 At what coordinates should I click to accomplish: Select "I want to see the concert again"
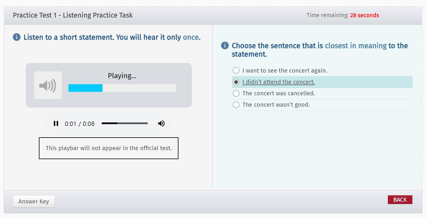coord(236,71)
